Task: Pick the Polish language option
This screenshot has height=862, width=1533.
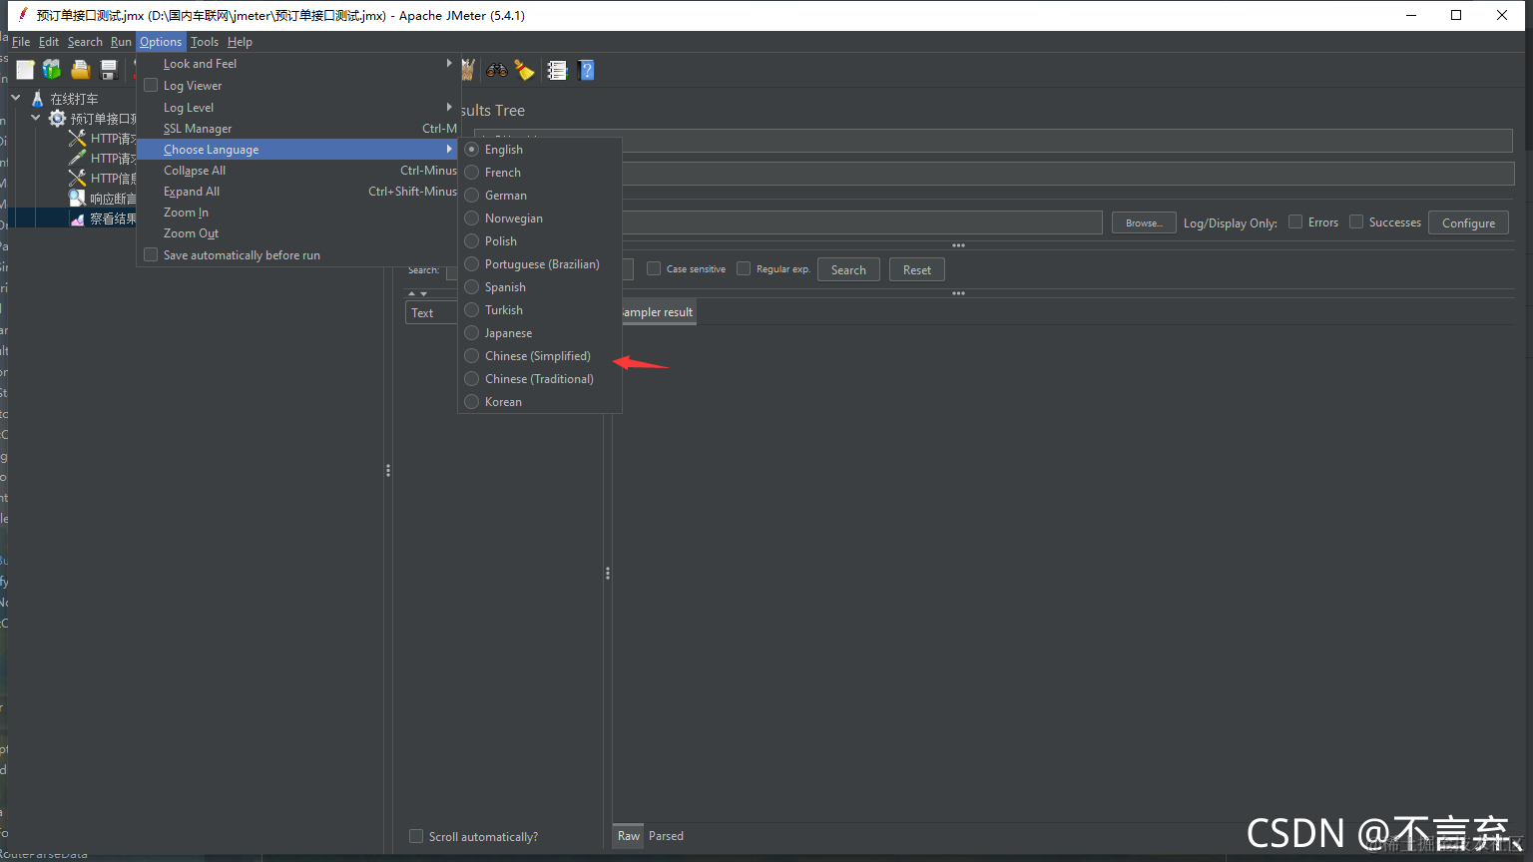Action: coord(540,241)
